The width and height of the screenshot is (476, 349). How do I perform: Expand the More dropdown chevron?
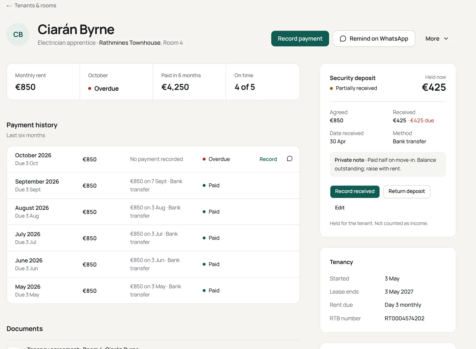(446, 39)
